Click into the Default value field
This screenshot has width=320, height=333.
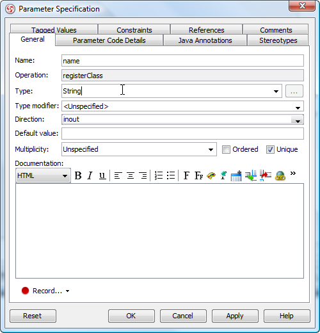(182, 133)
